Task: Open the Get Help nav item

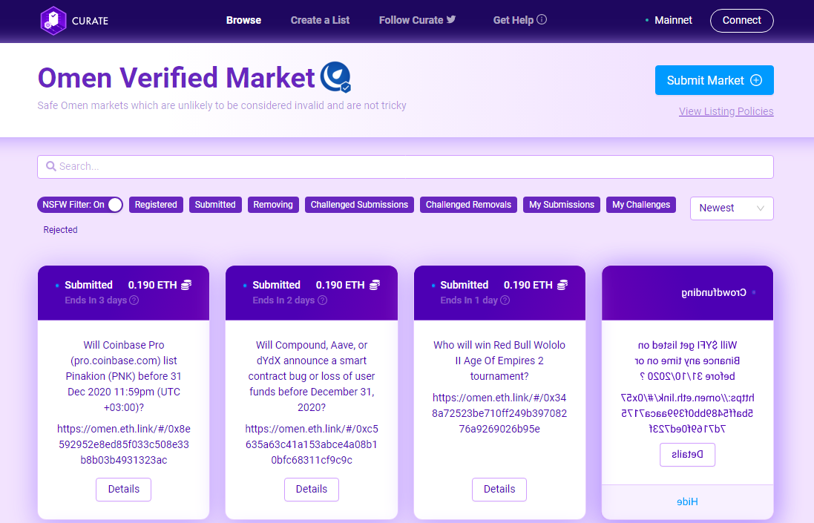Action: coord(519,20)
